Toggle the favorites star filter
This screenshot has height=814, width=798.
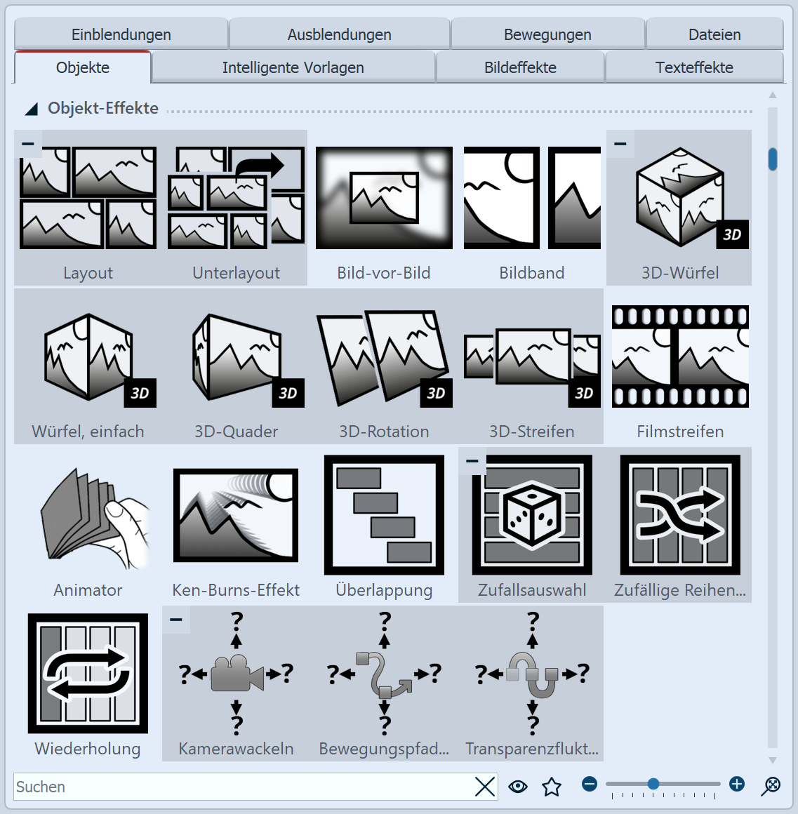tap(552, 787)
